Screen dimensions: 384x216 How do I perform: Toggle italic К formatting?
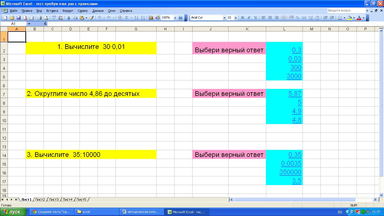(249, 18)
